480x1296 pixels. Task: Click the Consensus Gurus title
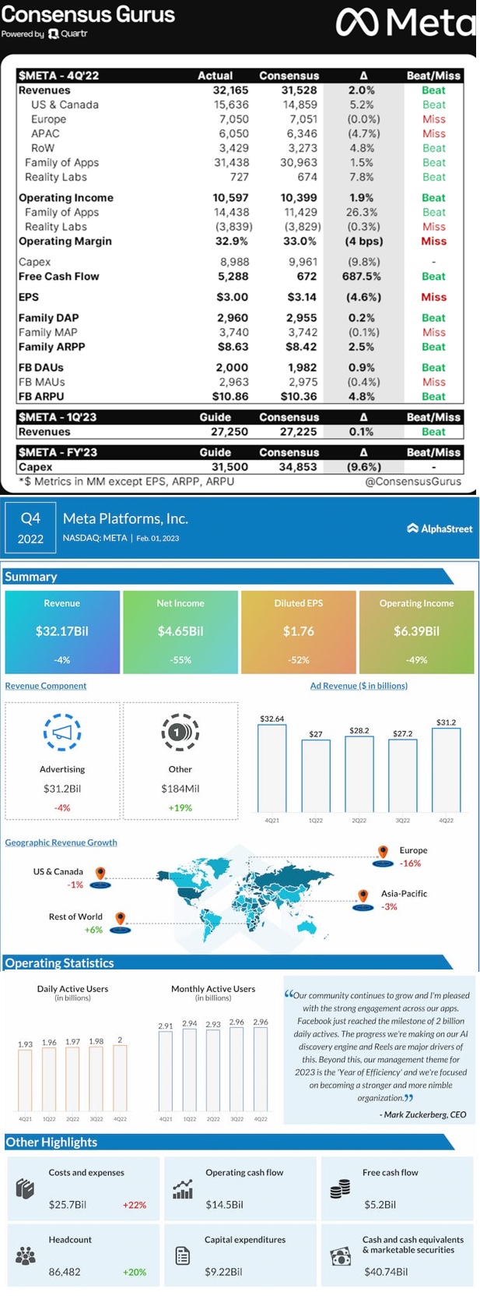[x=89, y=14]
